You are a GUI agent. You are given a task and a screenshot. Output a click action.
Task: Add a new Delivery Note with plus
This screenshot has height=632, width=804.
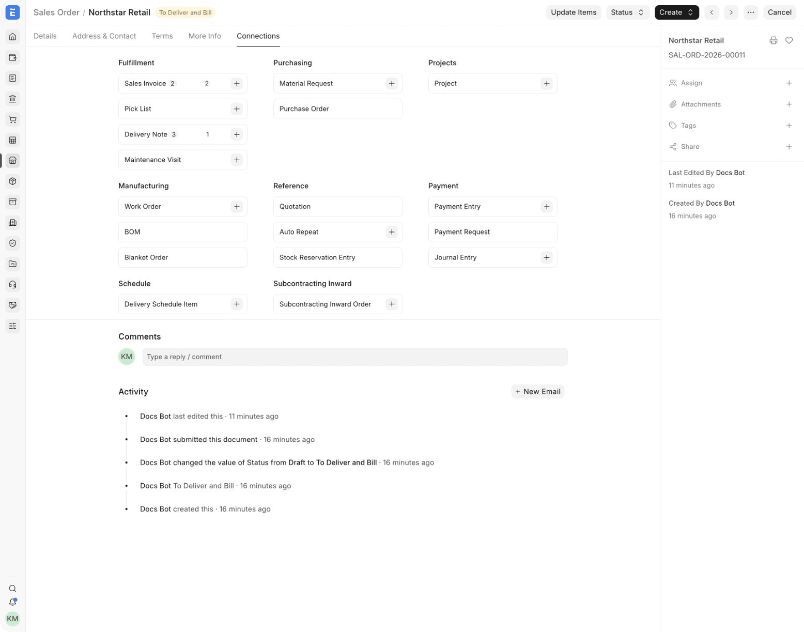tap(237, 134)
